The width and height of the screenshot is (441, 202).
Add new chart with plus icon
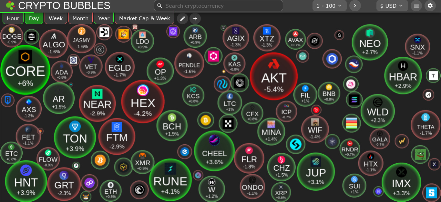coord(195,18)
